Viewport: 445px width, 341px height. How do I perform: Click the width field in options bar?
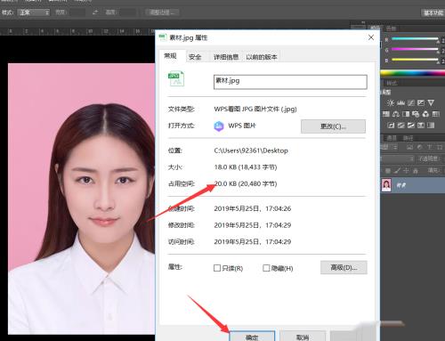point(77,12)
